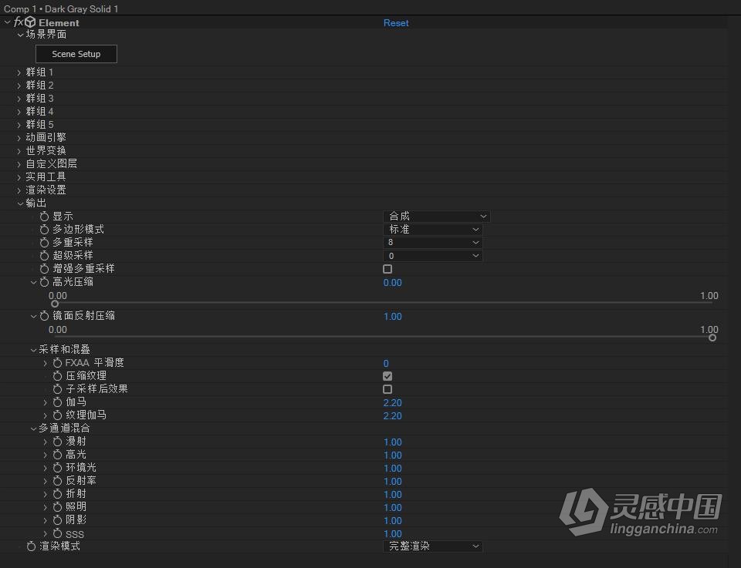Viewport: 741px width, 568px height.
Task: Select the Element effect name
Action: click(x=59, y=22)
